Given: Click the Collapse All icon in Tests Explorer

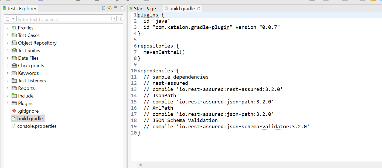Looking at the screenshot, I should (103, 8).
